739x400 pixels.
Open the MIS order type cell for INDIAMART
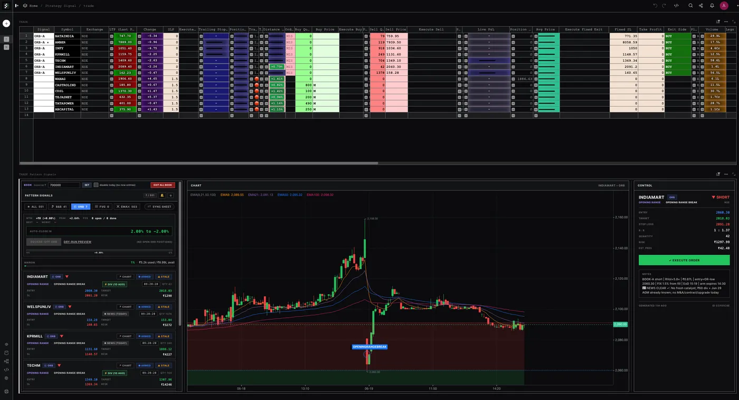[x=289, y=67]
